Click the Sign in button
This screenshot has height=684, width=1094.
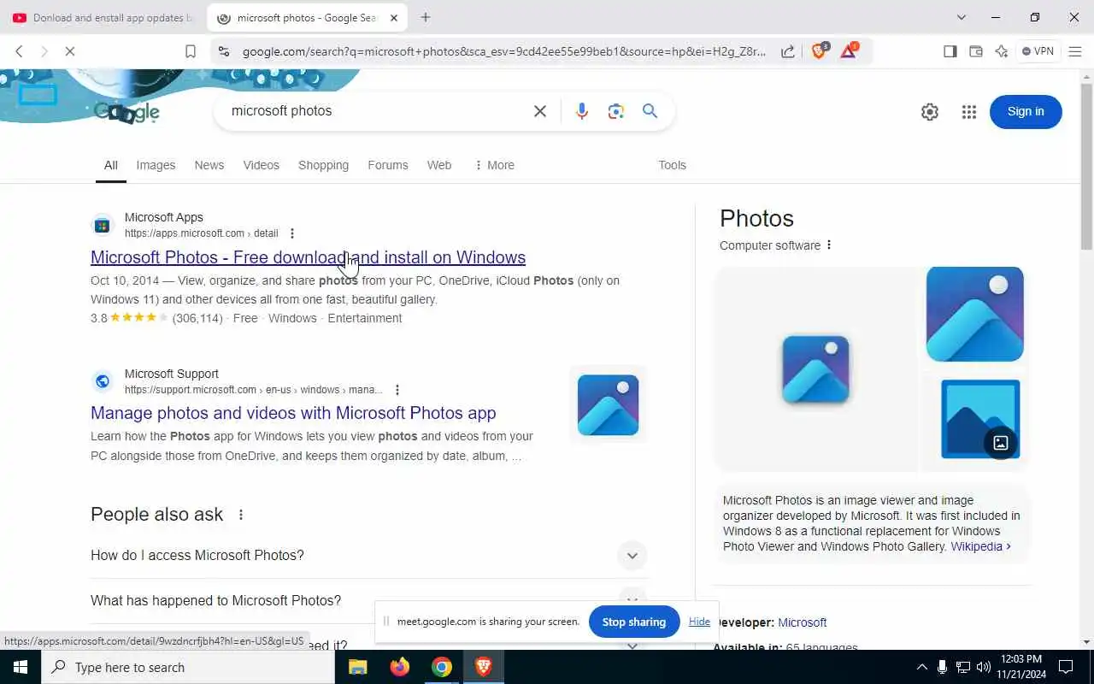pos(1026,111)
